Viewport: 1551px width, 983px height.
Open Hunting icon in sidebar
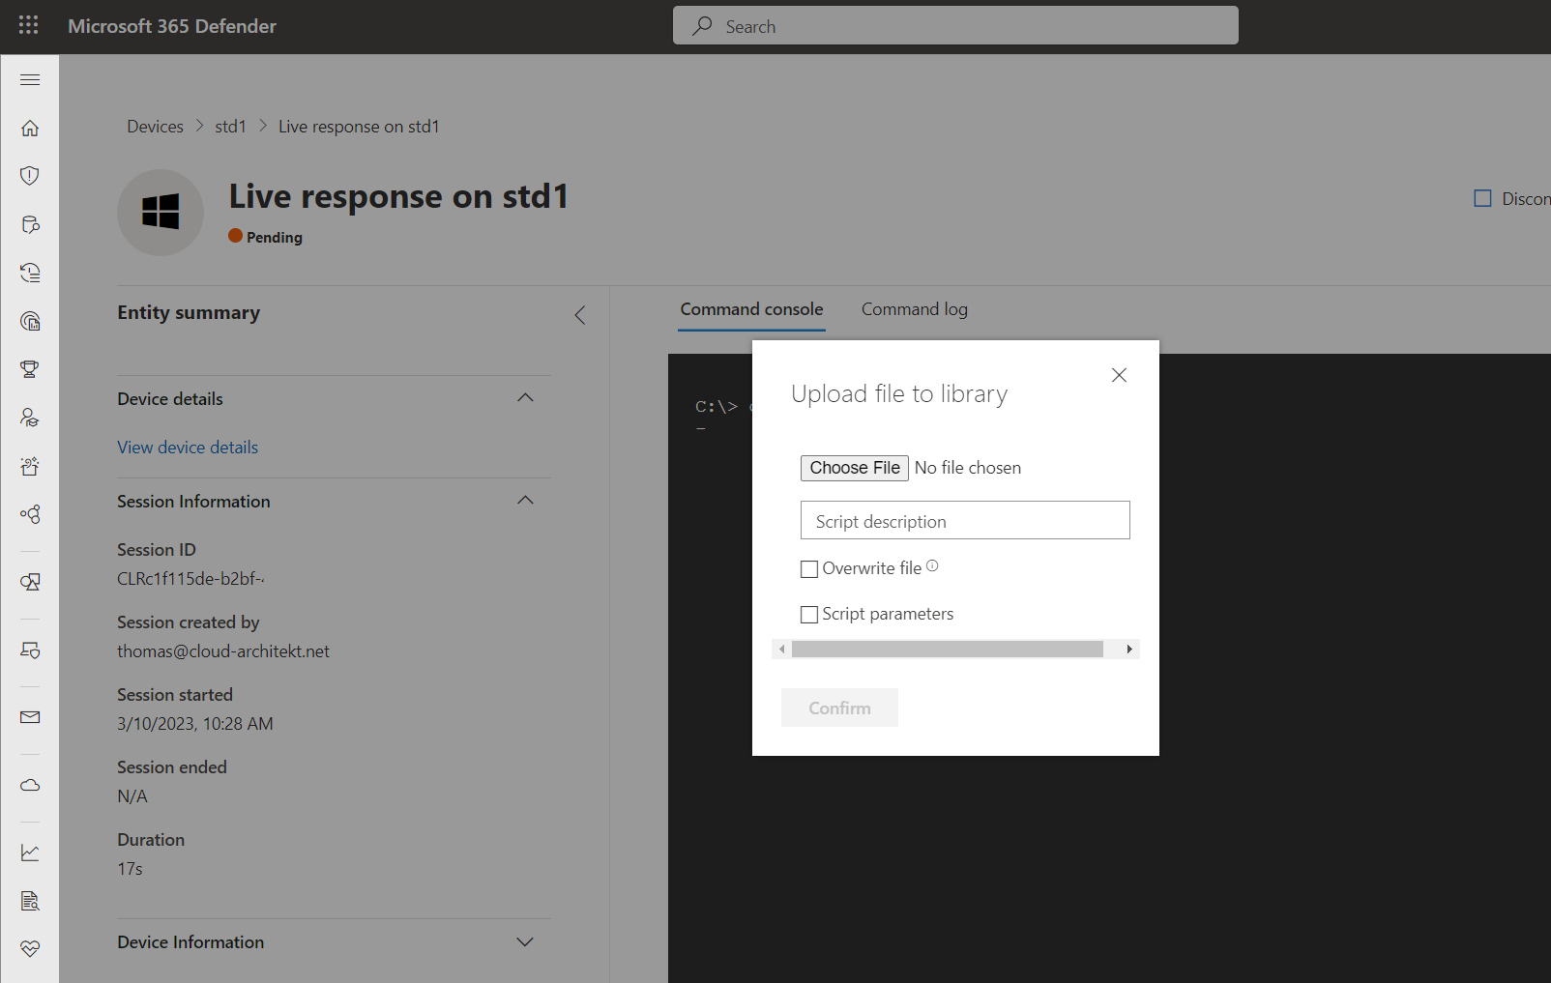coord(30,224)
